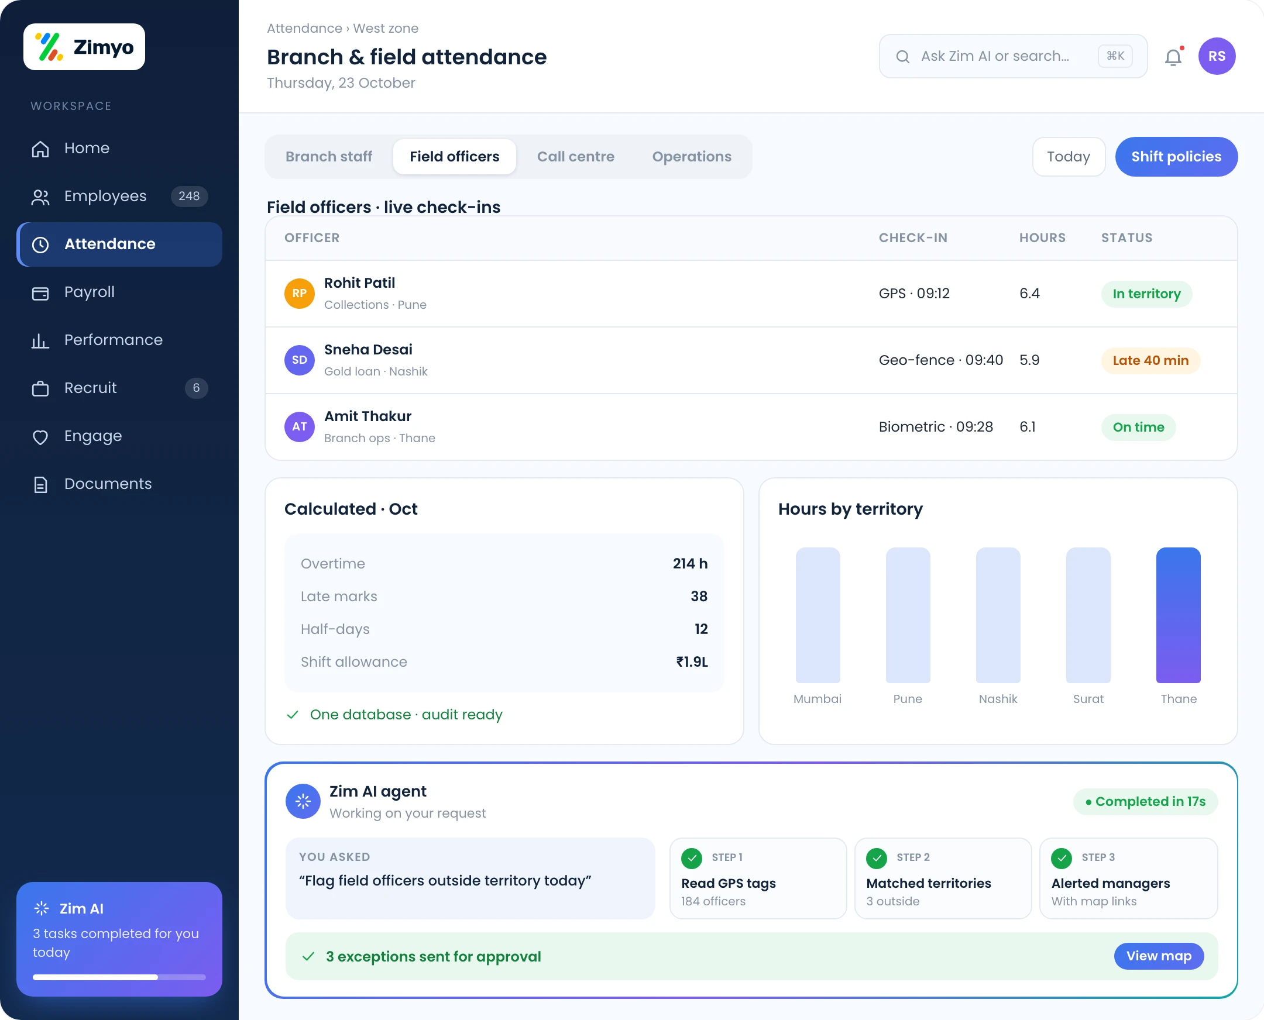
Task: Click the 'Late 40 min' status badge
Action: click(1150, 360)
